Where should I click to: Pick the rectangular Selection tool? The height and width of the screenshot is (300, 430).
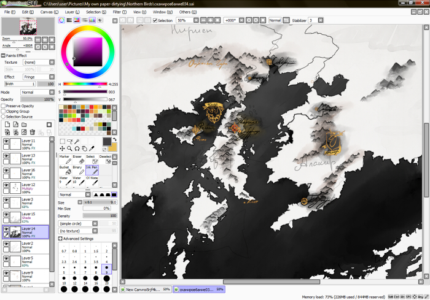click(63, 141)
